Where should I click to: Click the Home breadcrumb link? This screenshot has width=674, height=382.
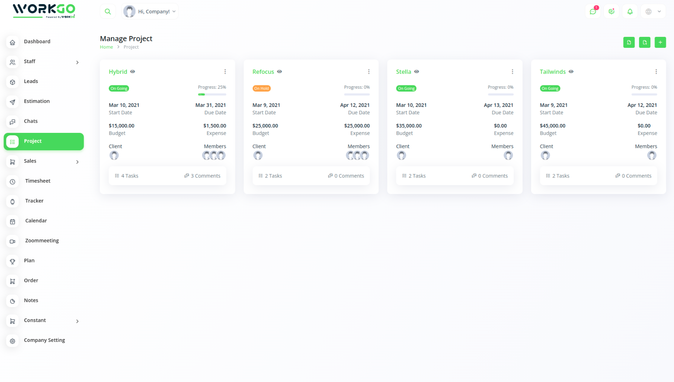[x=106, y=47]
